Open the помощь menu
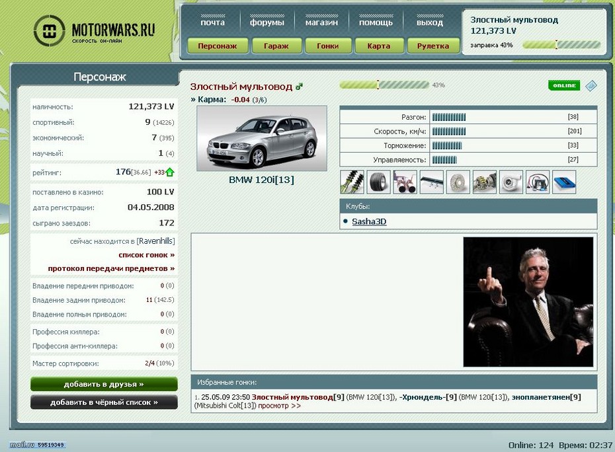 coord(376,22)
